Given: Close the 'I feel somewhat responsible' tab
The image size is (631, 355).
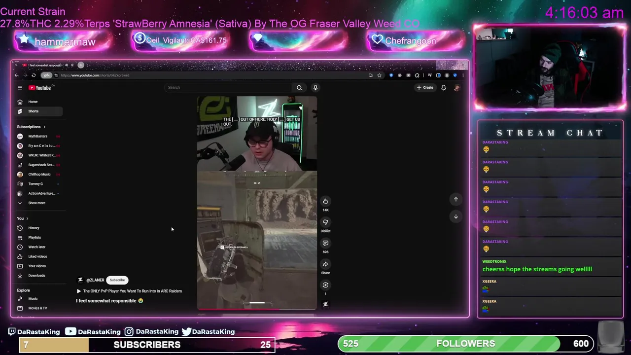Looking at the screenshot, I should [x=72, y=65].
